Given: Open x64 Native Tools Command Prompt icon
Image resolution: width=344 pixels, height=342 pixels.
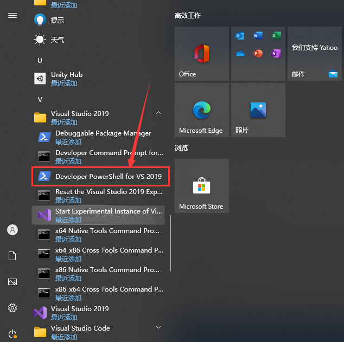Looking at the screenshot, I should coord(44,235).
